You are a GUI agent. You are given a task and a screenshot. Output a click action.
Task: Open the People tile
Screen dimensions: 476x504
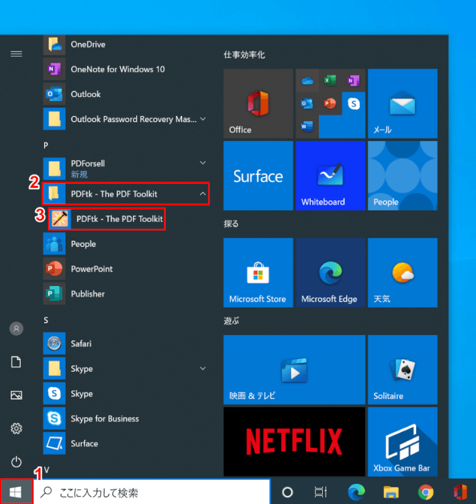pyautogui.click(x=403, y=176)
